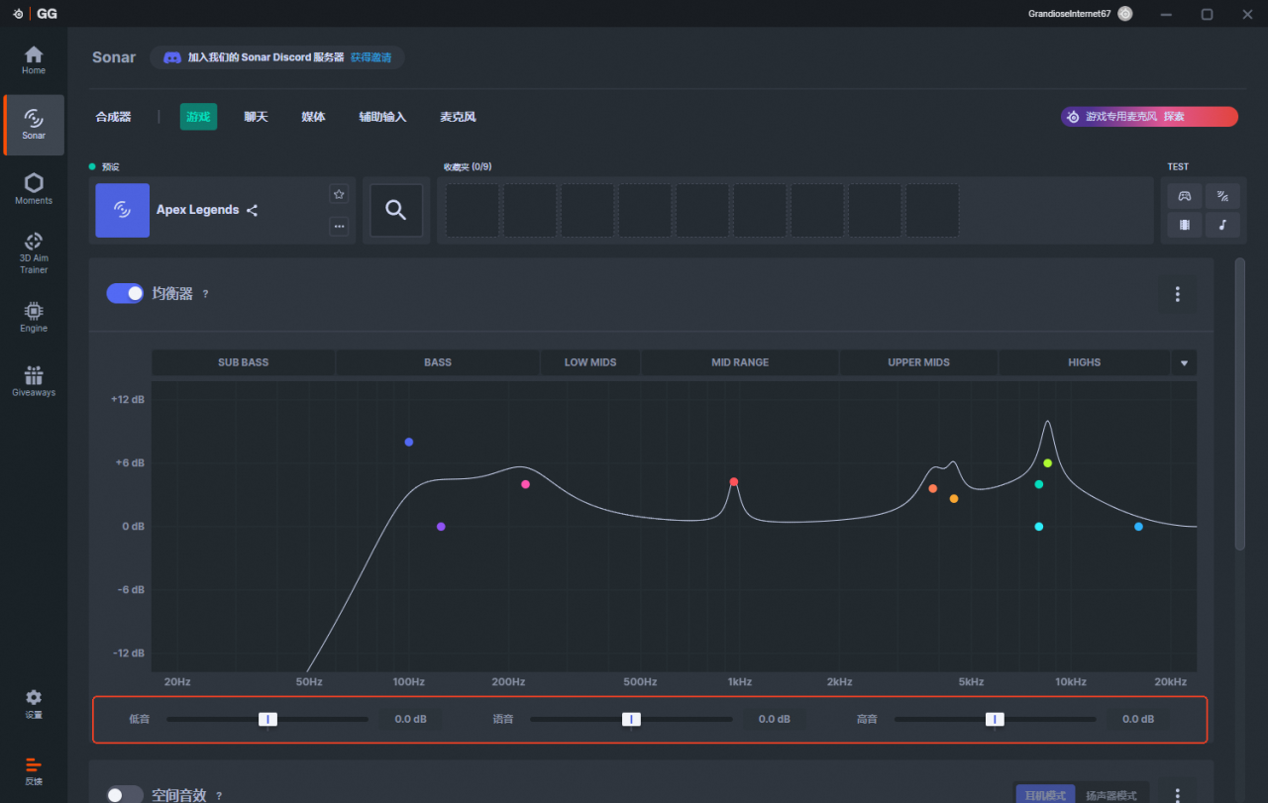
Task: Enable the 空间音效 spatial audio toggle
Action: pyautogui.click(x=125, y=794)
